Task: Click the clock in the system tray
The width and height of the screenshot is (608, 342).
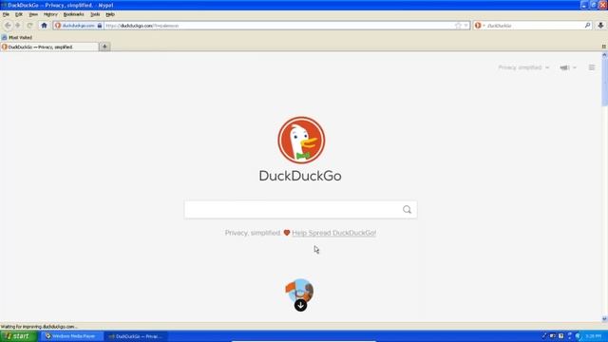Action: tap(593, 336)
